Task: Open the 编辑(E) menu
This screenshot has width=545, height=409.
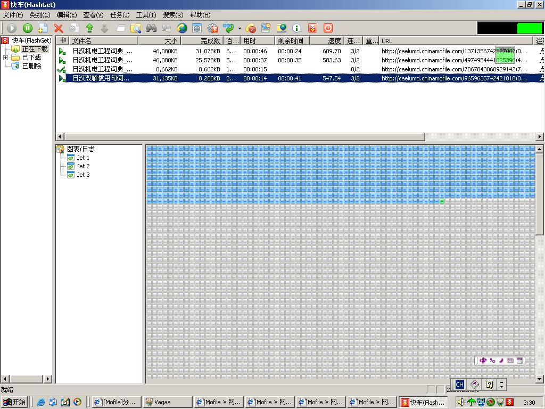Action: coord(67,15)
